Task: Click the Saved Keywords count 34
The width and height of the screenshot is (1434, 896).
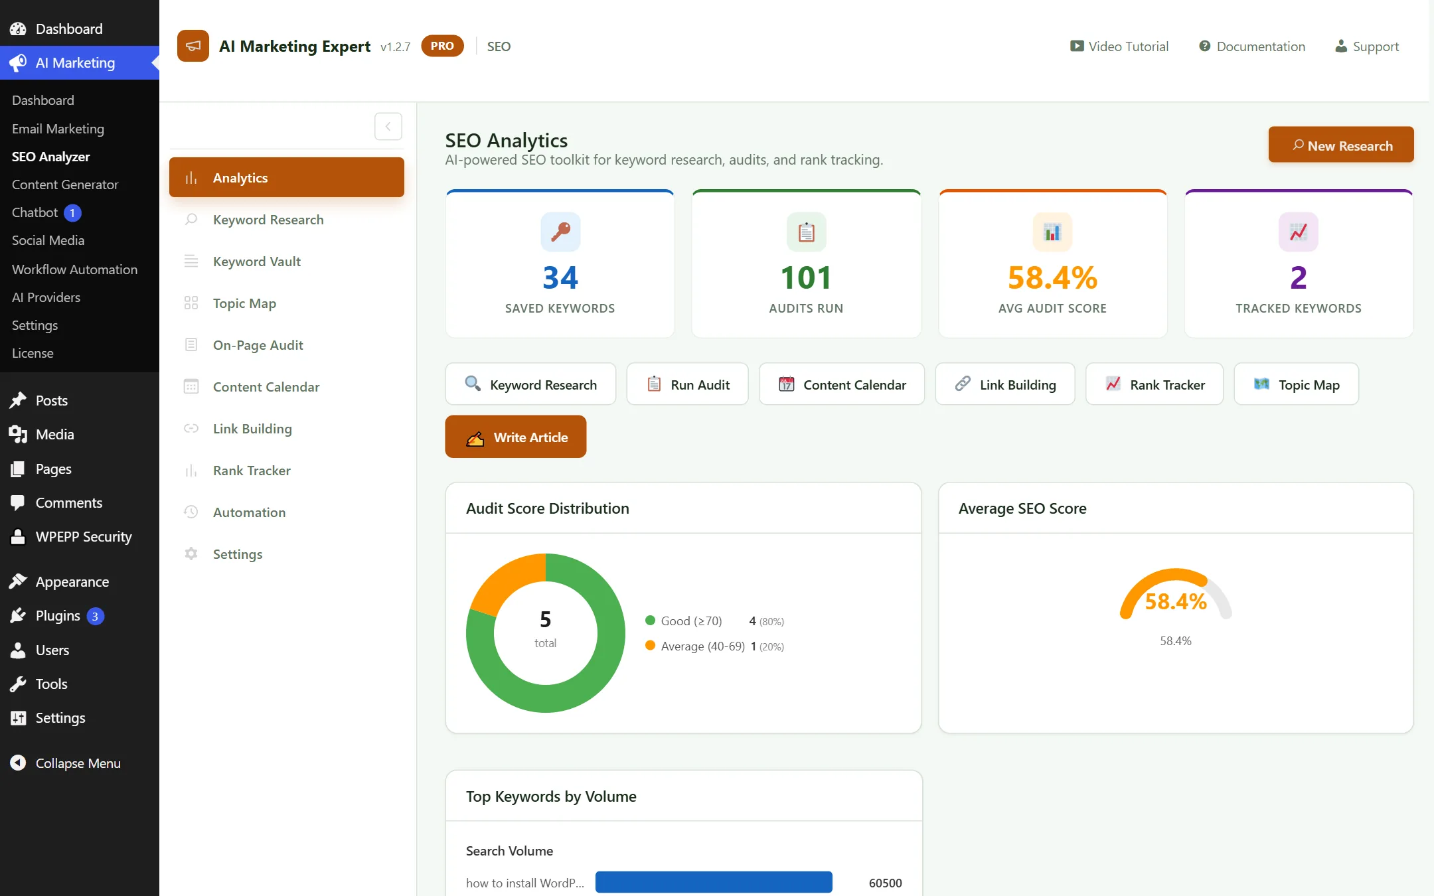Action: coord(560,277)
